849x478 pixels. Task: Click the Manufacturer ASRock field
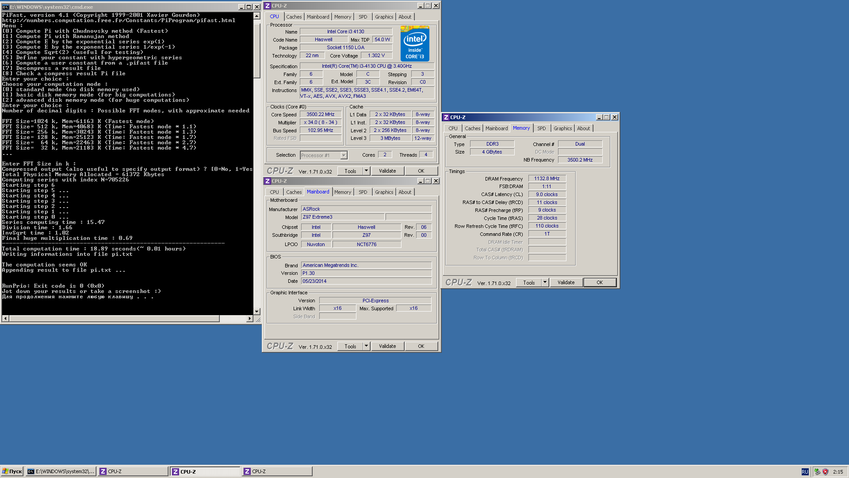[x=366, y=209]
